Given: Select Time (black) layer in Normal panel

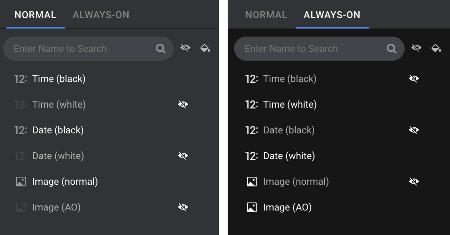Looking at the screenshot, I should coord(59,79).
